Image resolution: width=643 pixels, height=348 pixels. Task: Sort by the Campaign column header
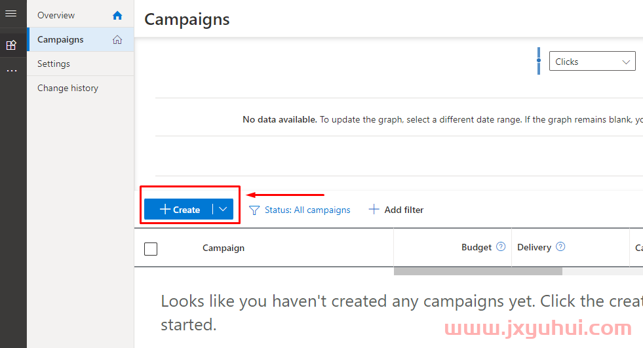(224, 248)
